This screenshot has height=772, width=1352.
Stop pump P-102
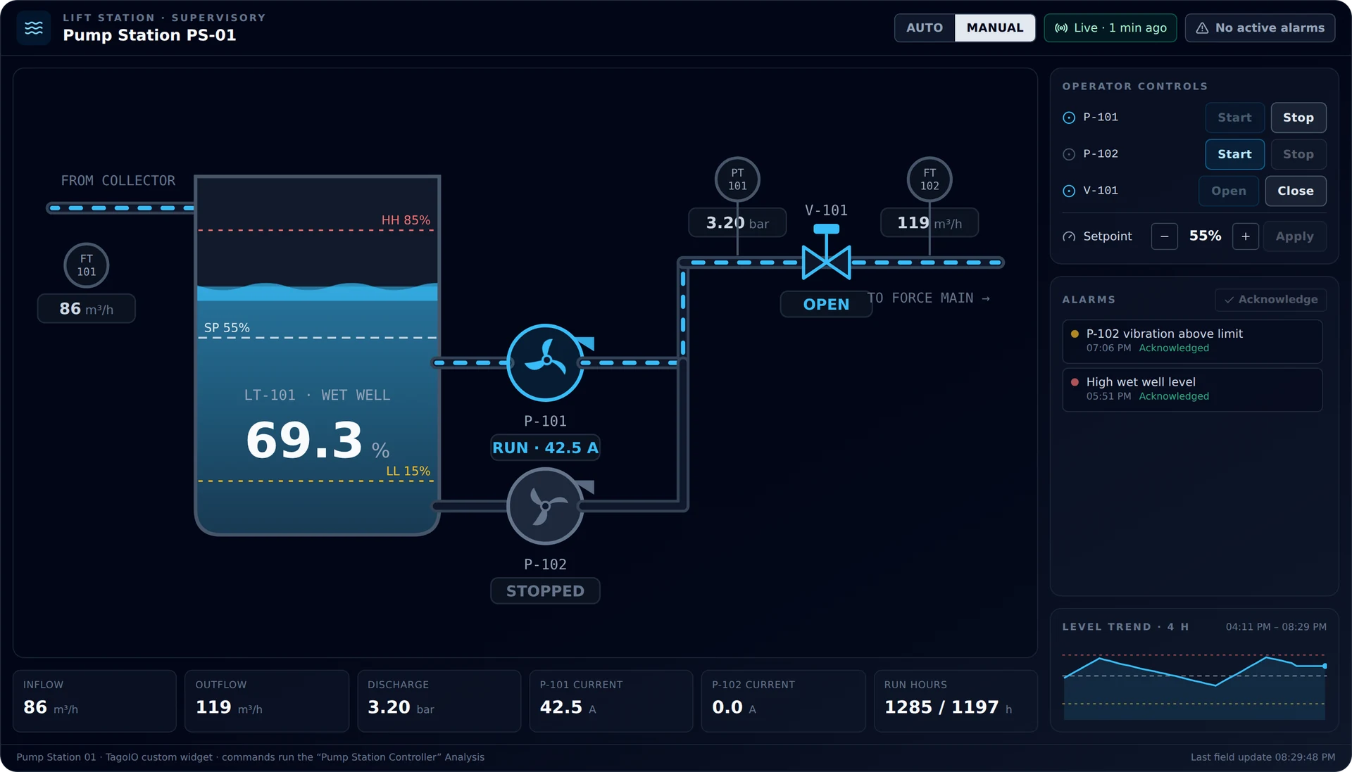[x=1298, y=154]
